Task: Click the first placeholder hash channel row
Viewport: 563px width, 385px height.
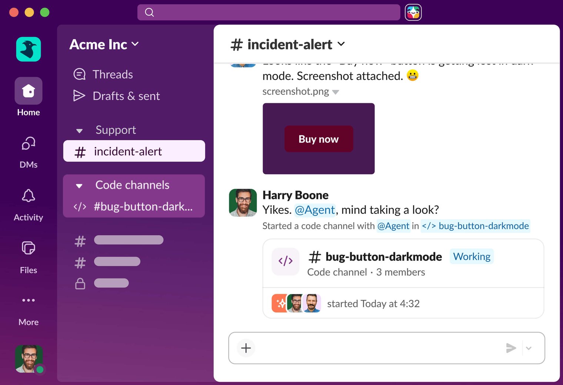Action: point(119,240)
